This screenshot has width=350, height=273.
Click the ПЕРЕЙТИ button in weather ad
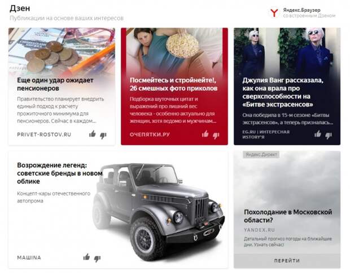[287, 261]
